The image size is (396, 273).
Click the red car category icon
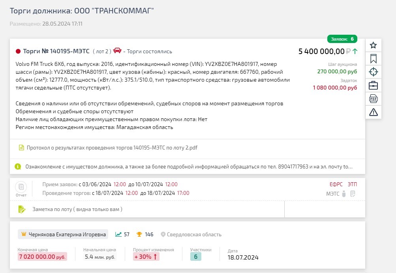(x=117, y=50)
